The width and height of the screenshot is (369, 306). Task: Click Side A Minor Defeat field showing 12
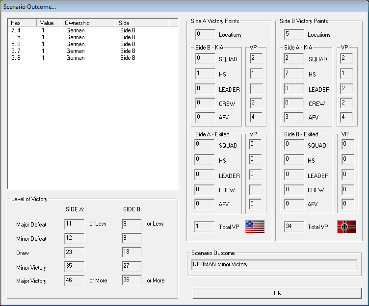pyautogui.click(x=75, y=238)
